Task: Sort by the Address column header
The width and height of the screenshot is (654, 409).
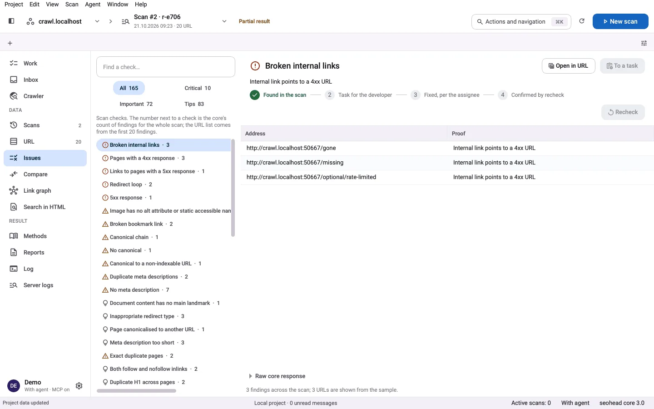Action: 344,134
